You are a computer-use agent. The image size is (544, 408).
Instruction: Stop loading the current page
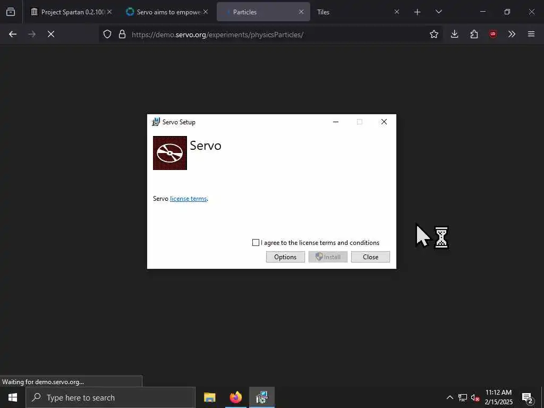[x=51, y=34]
